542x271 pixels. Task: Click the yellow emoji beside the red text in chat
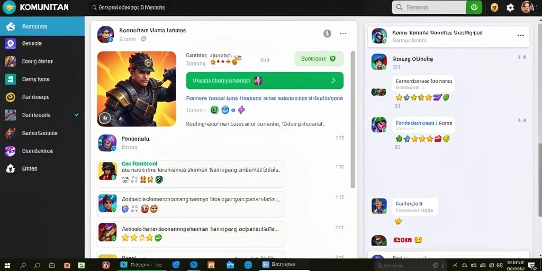click(418, 240)
